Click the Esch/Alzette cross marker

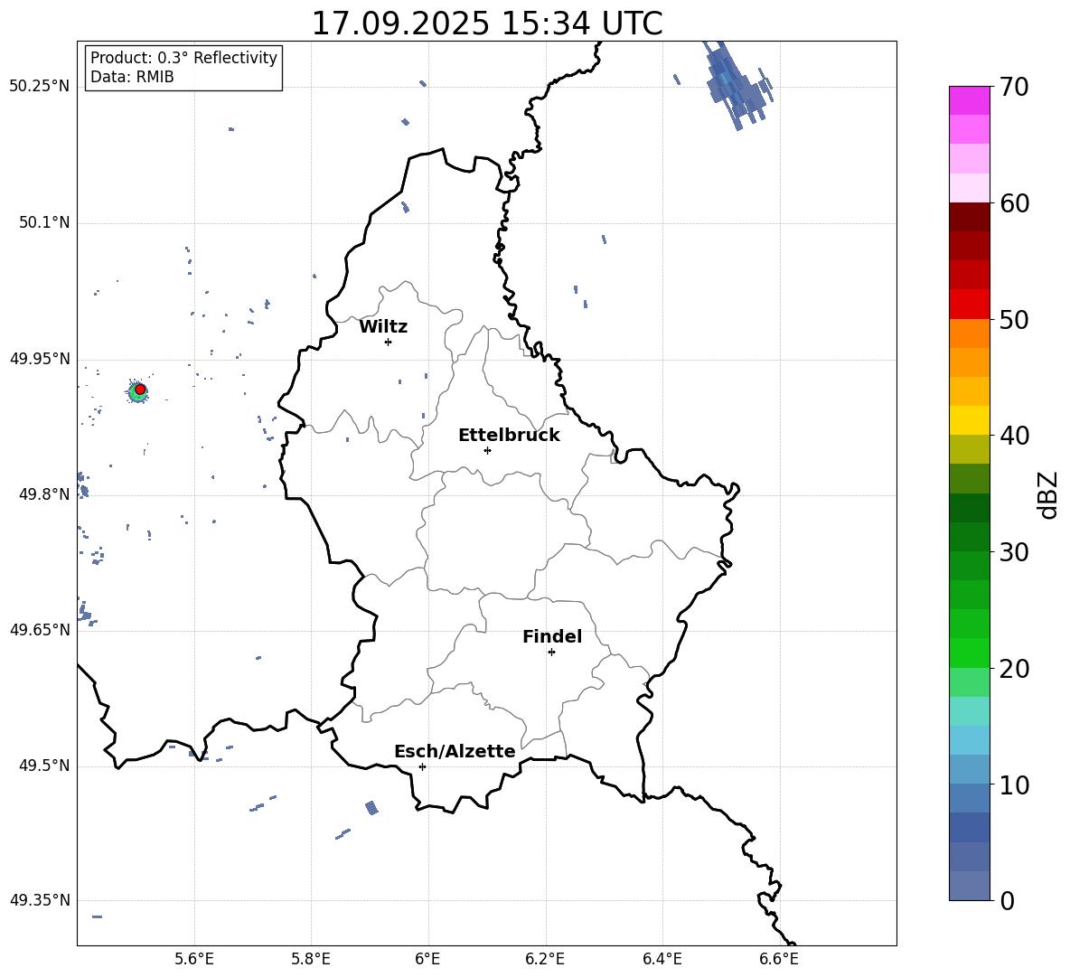coord(422,766)
